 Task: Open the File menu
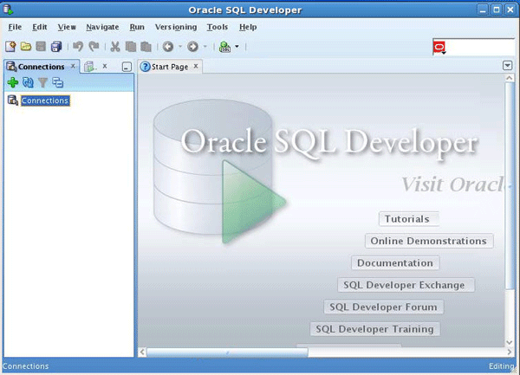click(15, 27)
